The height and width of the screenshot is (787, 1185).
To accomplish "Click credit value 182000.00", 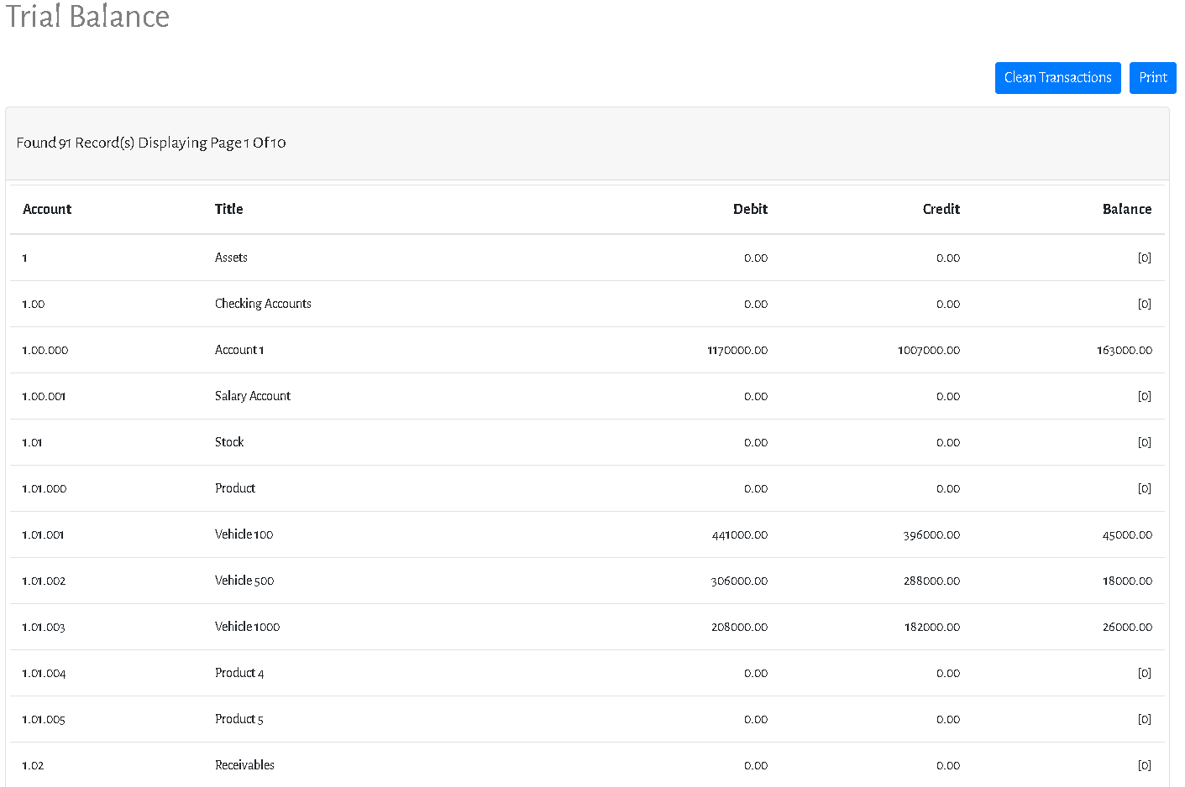I will pos(932,627).
